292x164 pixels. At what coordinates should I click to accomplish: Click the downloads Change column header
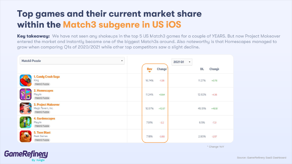click(x=214, y=69)
